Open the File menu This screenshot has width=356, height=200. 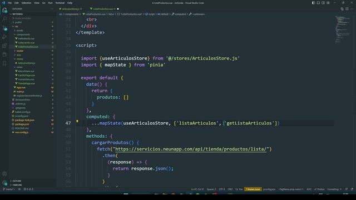coord(9,3)
